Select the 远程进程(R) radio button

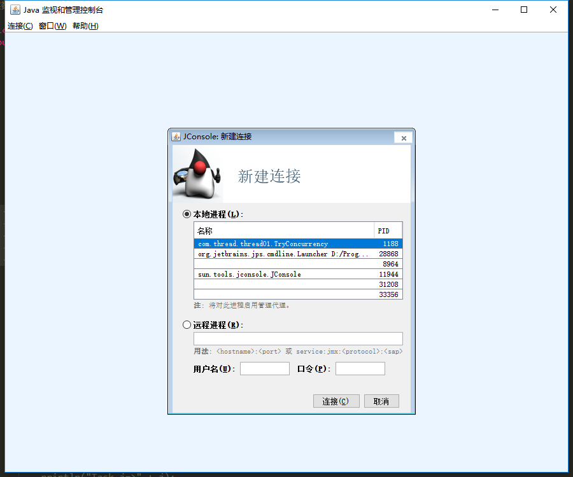point(187,324)
